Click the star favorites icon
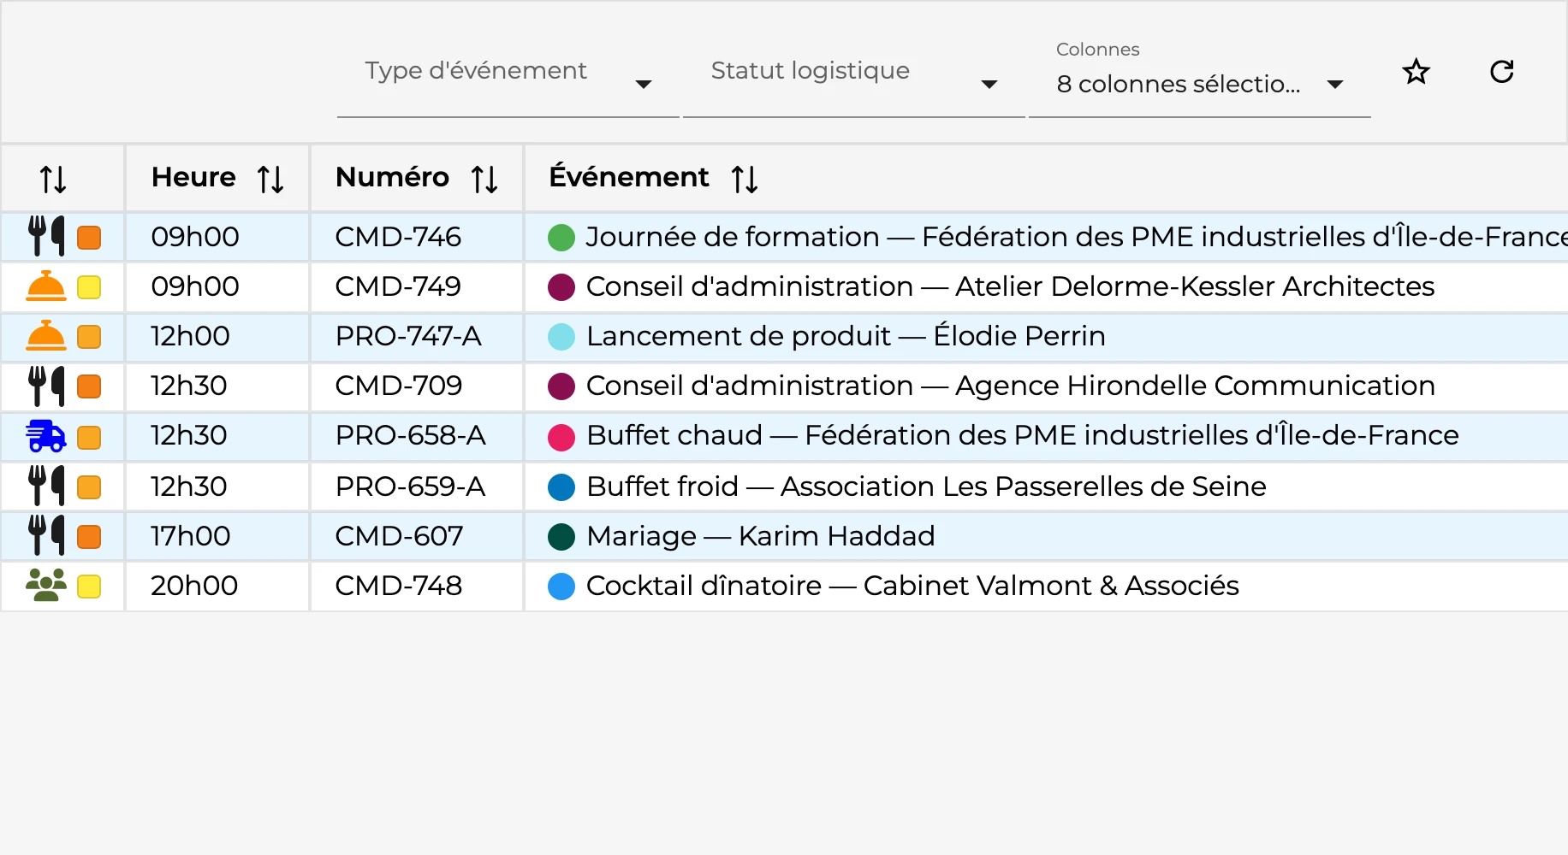This screenshot has height=855, width=1568. point(1416,72)
